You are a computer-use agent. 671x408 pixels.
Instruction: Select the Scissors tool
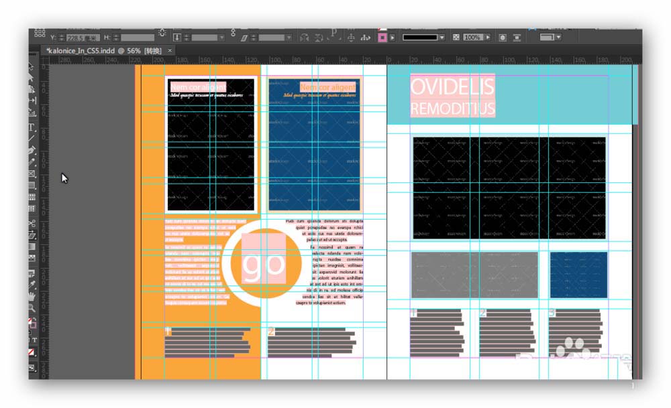(x=32, y=223)
